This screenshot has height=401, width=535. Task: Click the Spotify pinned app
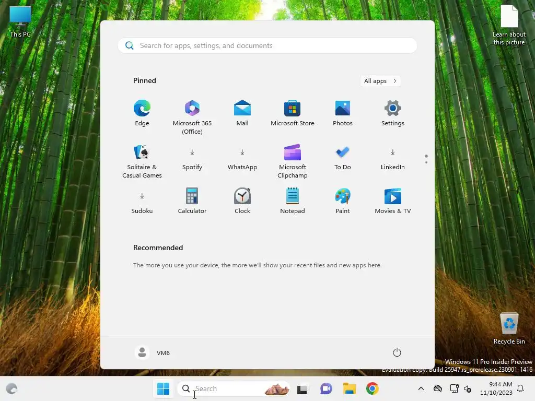pos(192,159)
